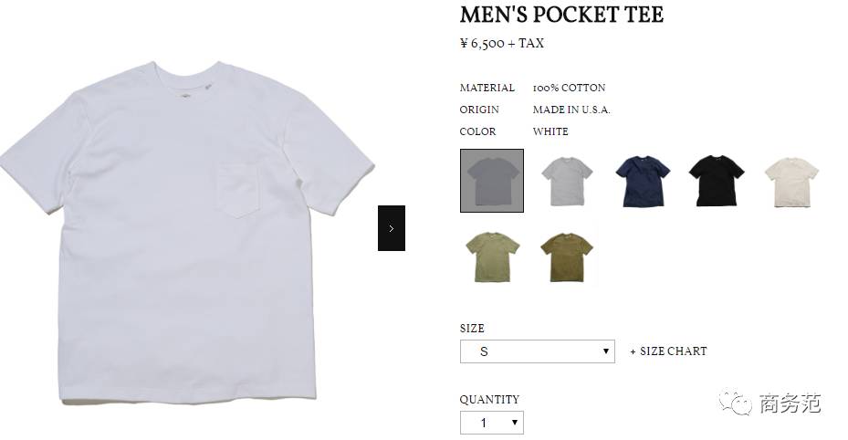Click the large white pocket tee image
The height and width of the screenshot is (440, 848).
(187, 233)
